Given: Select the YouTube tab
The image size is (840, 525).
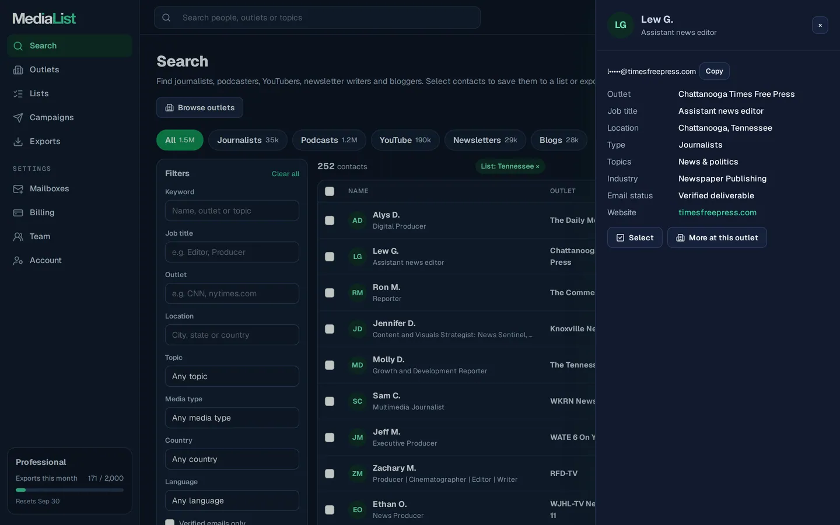Looking at the screenshot, I should (x=405, y=140).
